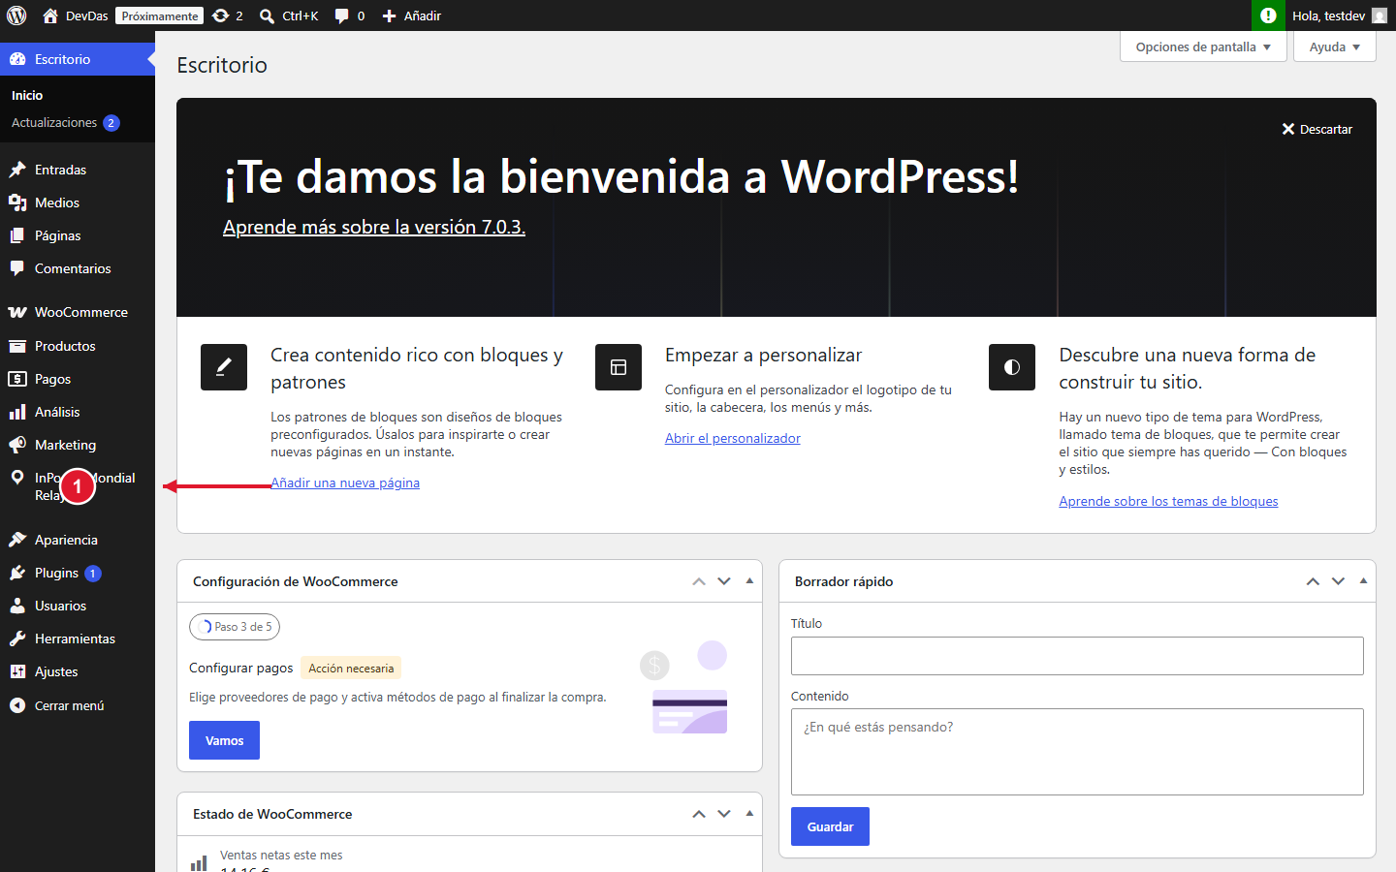Screen dimensions: 1396x872
Task: Click the Próximamente badge in admin bar
Action: (x=160, y=16)
